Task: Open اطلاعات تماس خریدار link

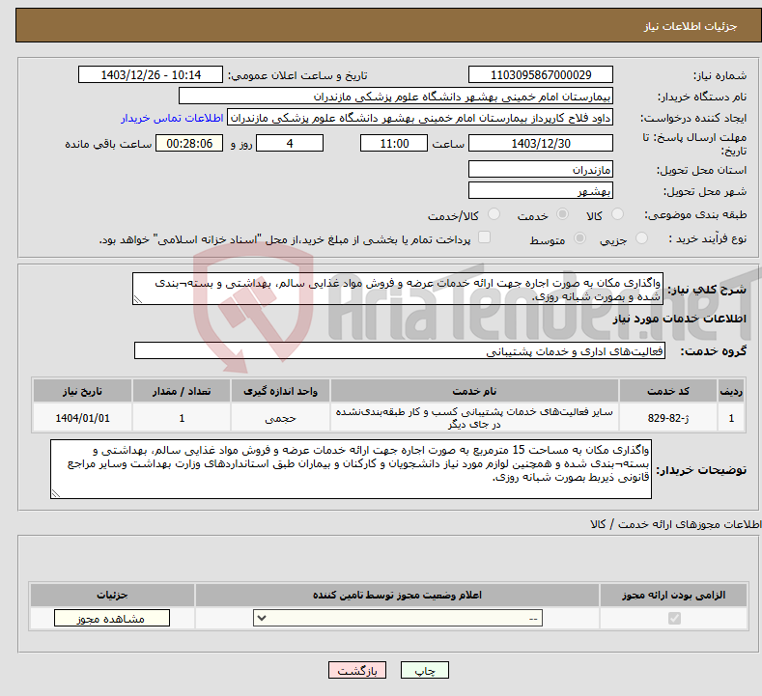Action: pyautogui.click(x=172, y=118)
